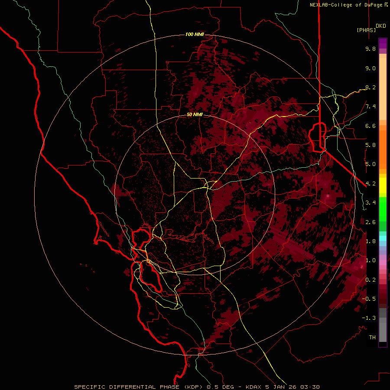390x390 pixels.
Task: Select the yellow color bar segment
Action: pyautogui.click(x=383, y=185)
